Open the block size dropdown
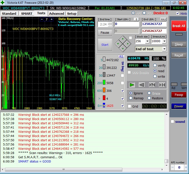 click(147, 41)
